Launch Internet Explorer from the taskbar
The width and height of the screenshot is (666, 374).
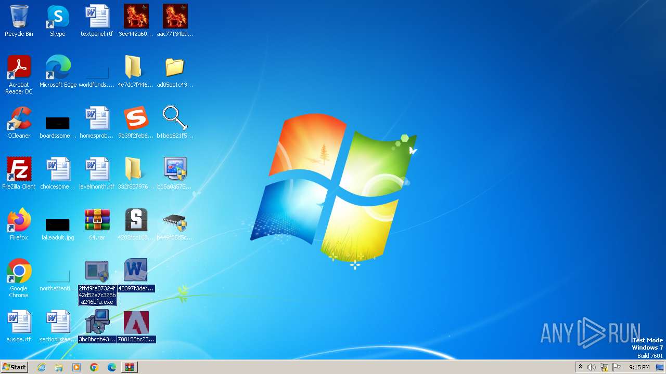click(x=41, y=367)
